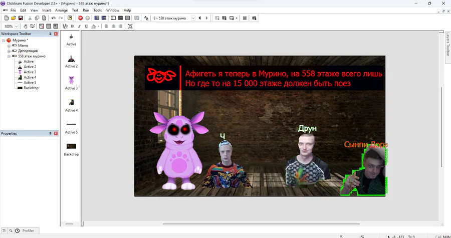The width and height of the screenshot is (451, 238).
Task: Run current frame icon
Action: tap(232, 18)
